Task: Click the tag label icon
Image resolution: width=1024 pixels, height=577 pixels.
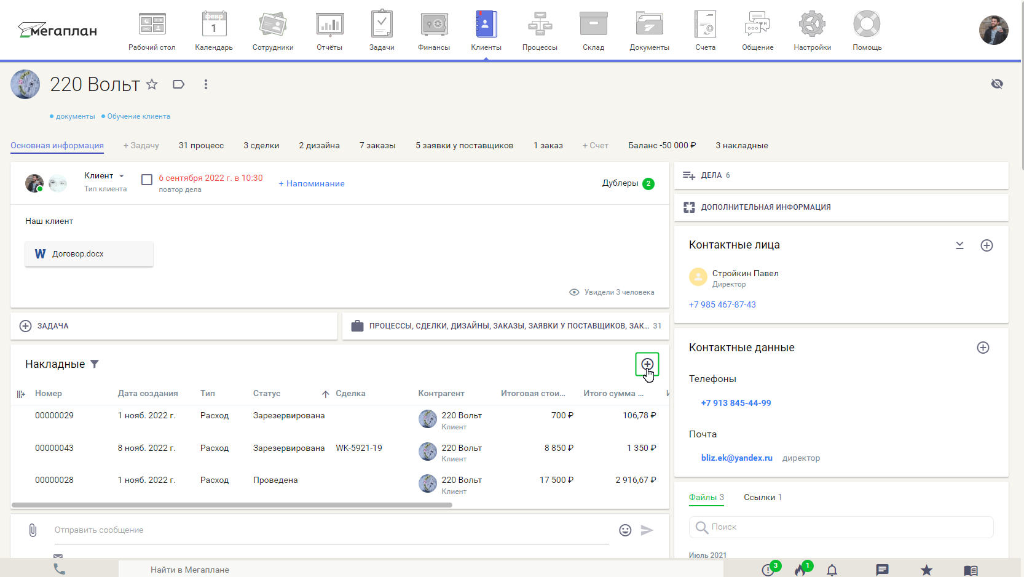Action: pos(179,84)
